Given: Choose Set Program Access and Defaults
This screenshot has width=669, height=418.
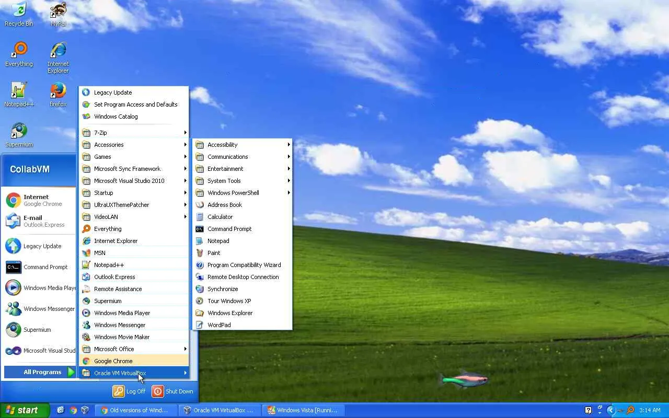Looking at the screenshot, I should [x=134, y=104].
